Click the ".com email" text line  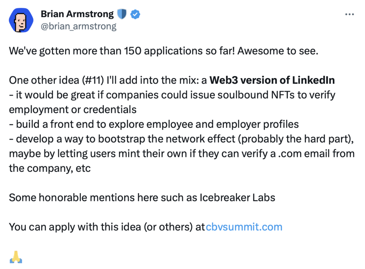pyautogui.click(x=182, y=153)
